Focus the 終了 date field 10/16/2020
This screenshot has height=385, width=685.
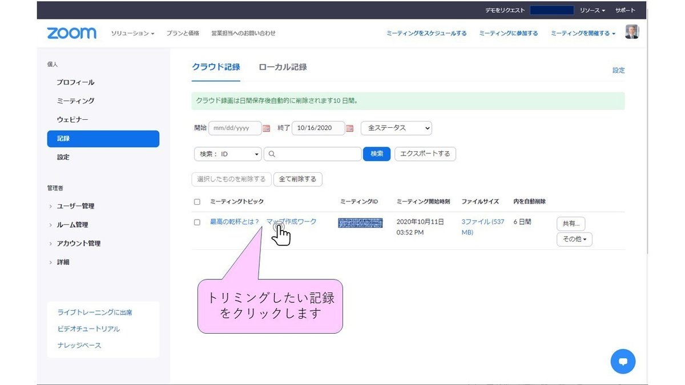tap(318, 128)
